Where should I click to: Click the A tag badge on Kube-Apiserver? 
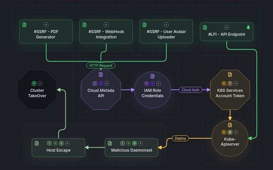(230, 132)
